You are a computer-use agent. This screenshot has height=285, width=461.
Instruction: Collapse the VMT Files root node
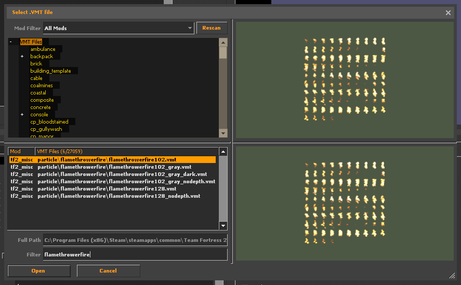click(10, 42)
